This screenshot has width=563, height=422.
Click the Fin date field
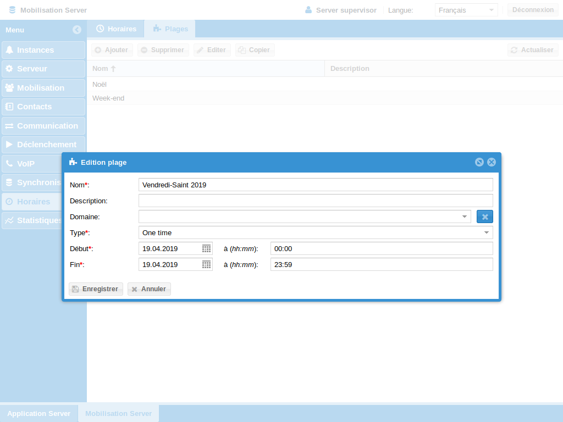170,264
